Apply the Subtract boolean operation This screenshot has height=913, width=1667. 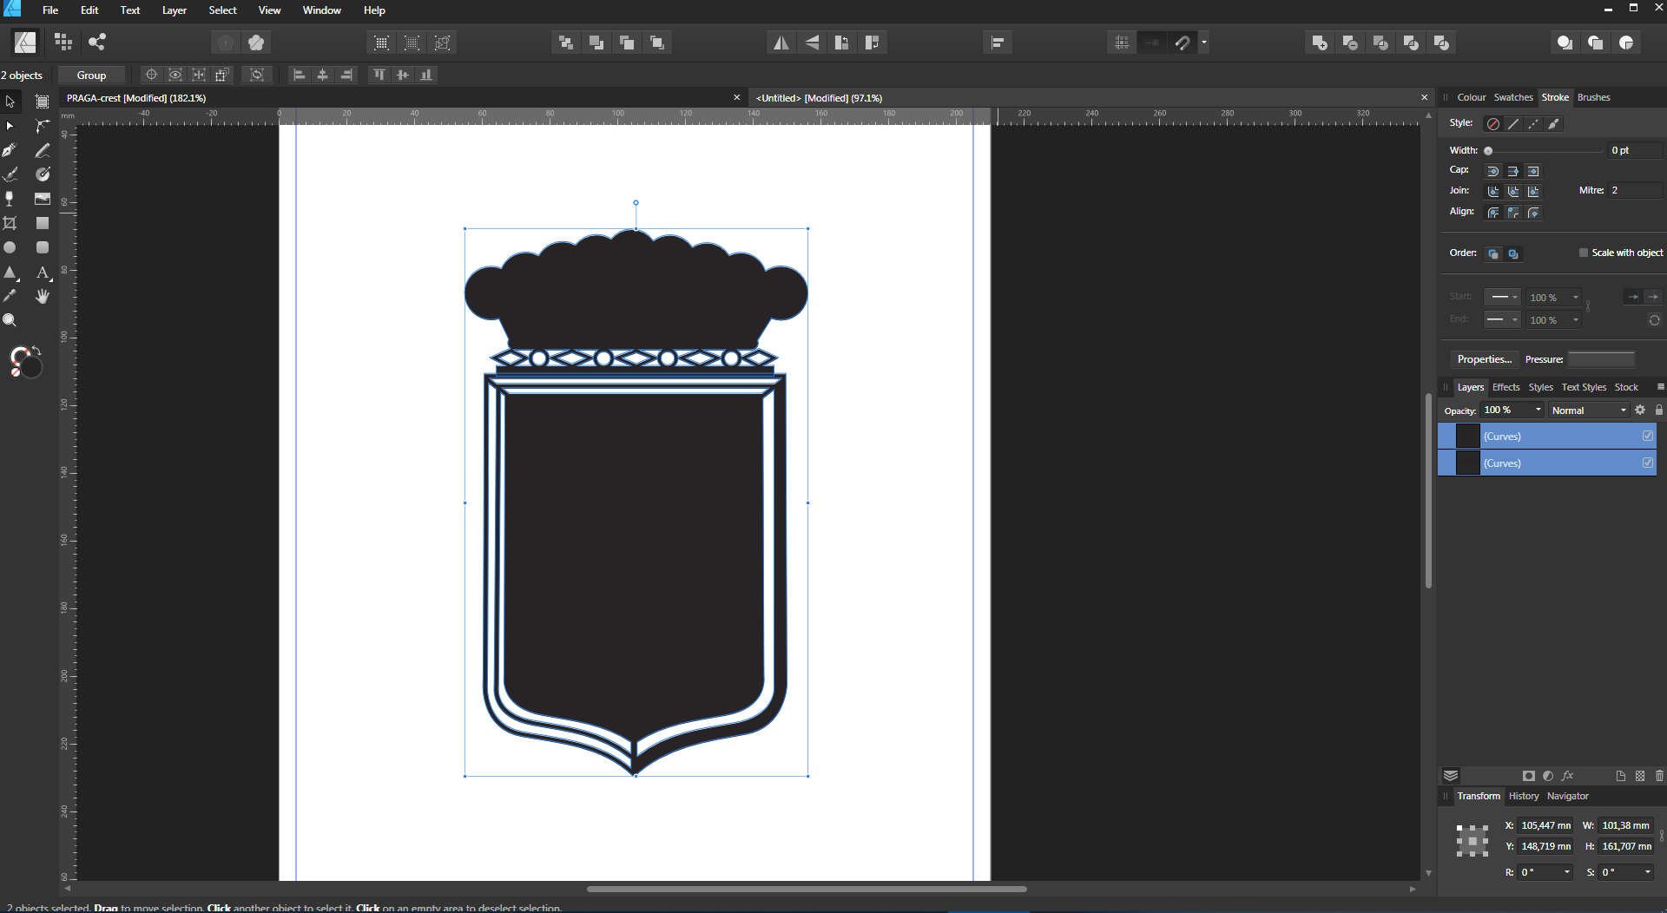1350,43
